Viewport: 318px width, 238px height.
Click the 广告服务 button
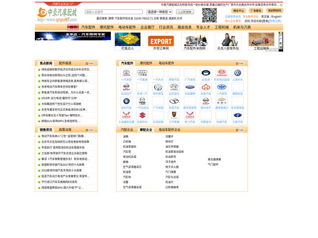[256, 11]
